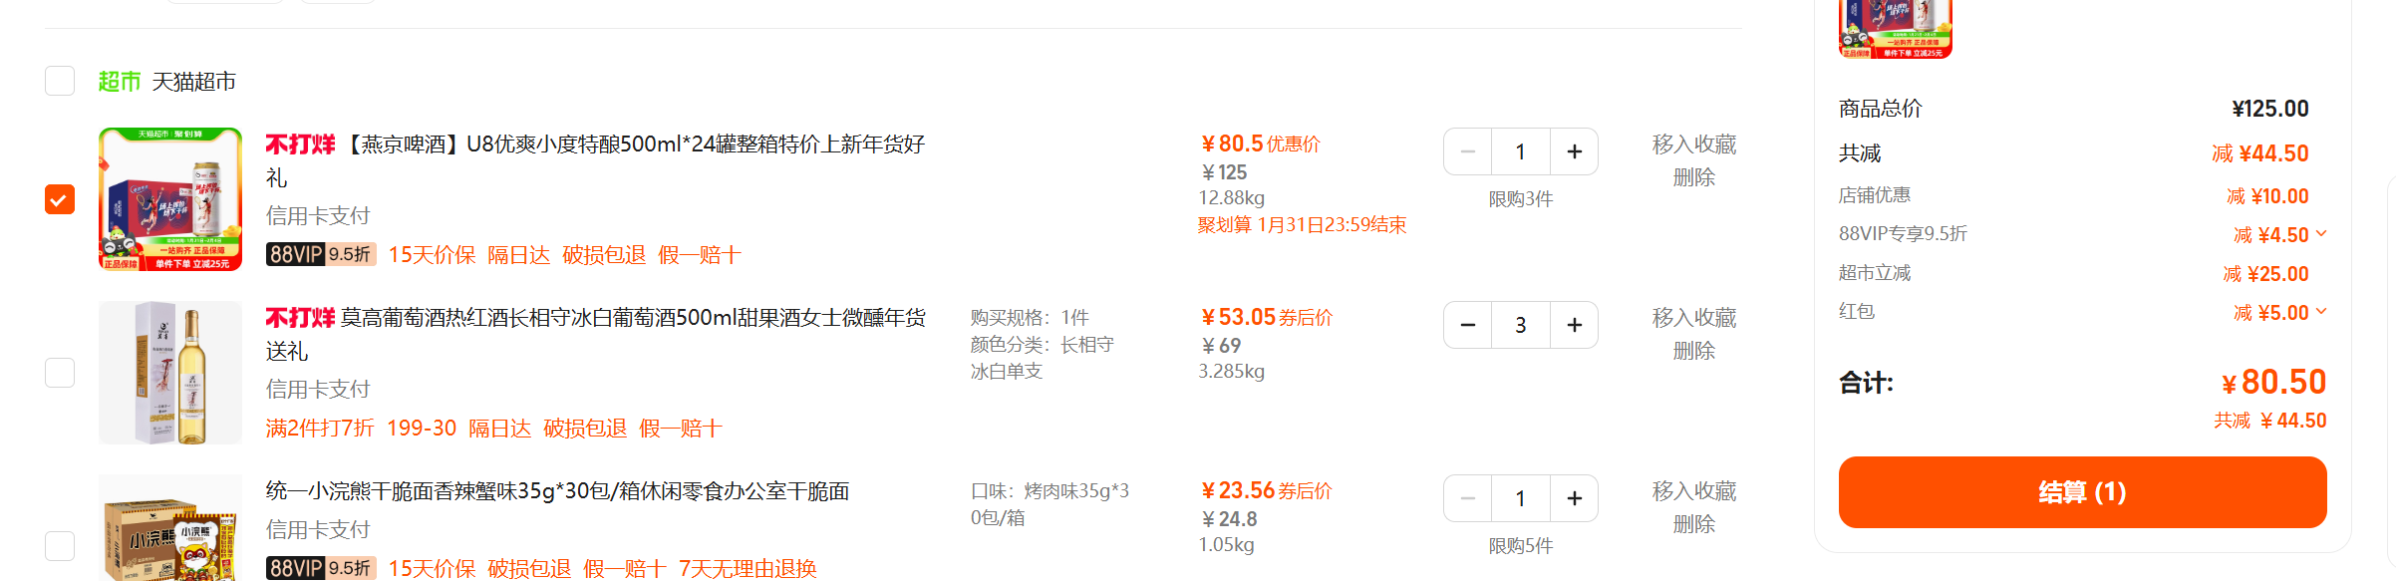This screenshot has width=2396, height=581.
Task: Click the green 超市 store icon label
Action: (x=119, y=82)
